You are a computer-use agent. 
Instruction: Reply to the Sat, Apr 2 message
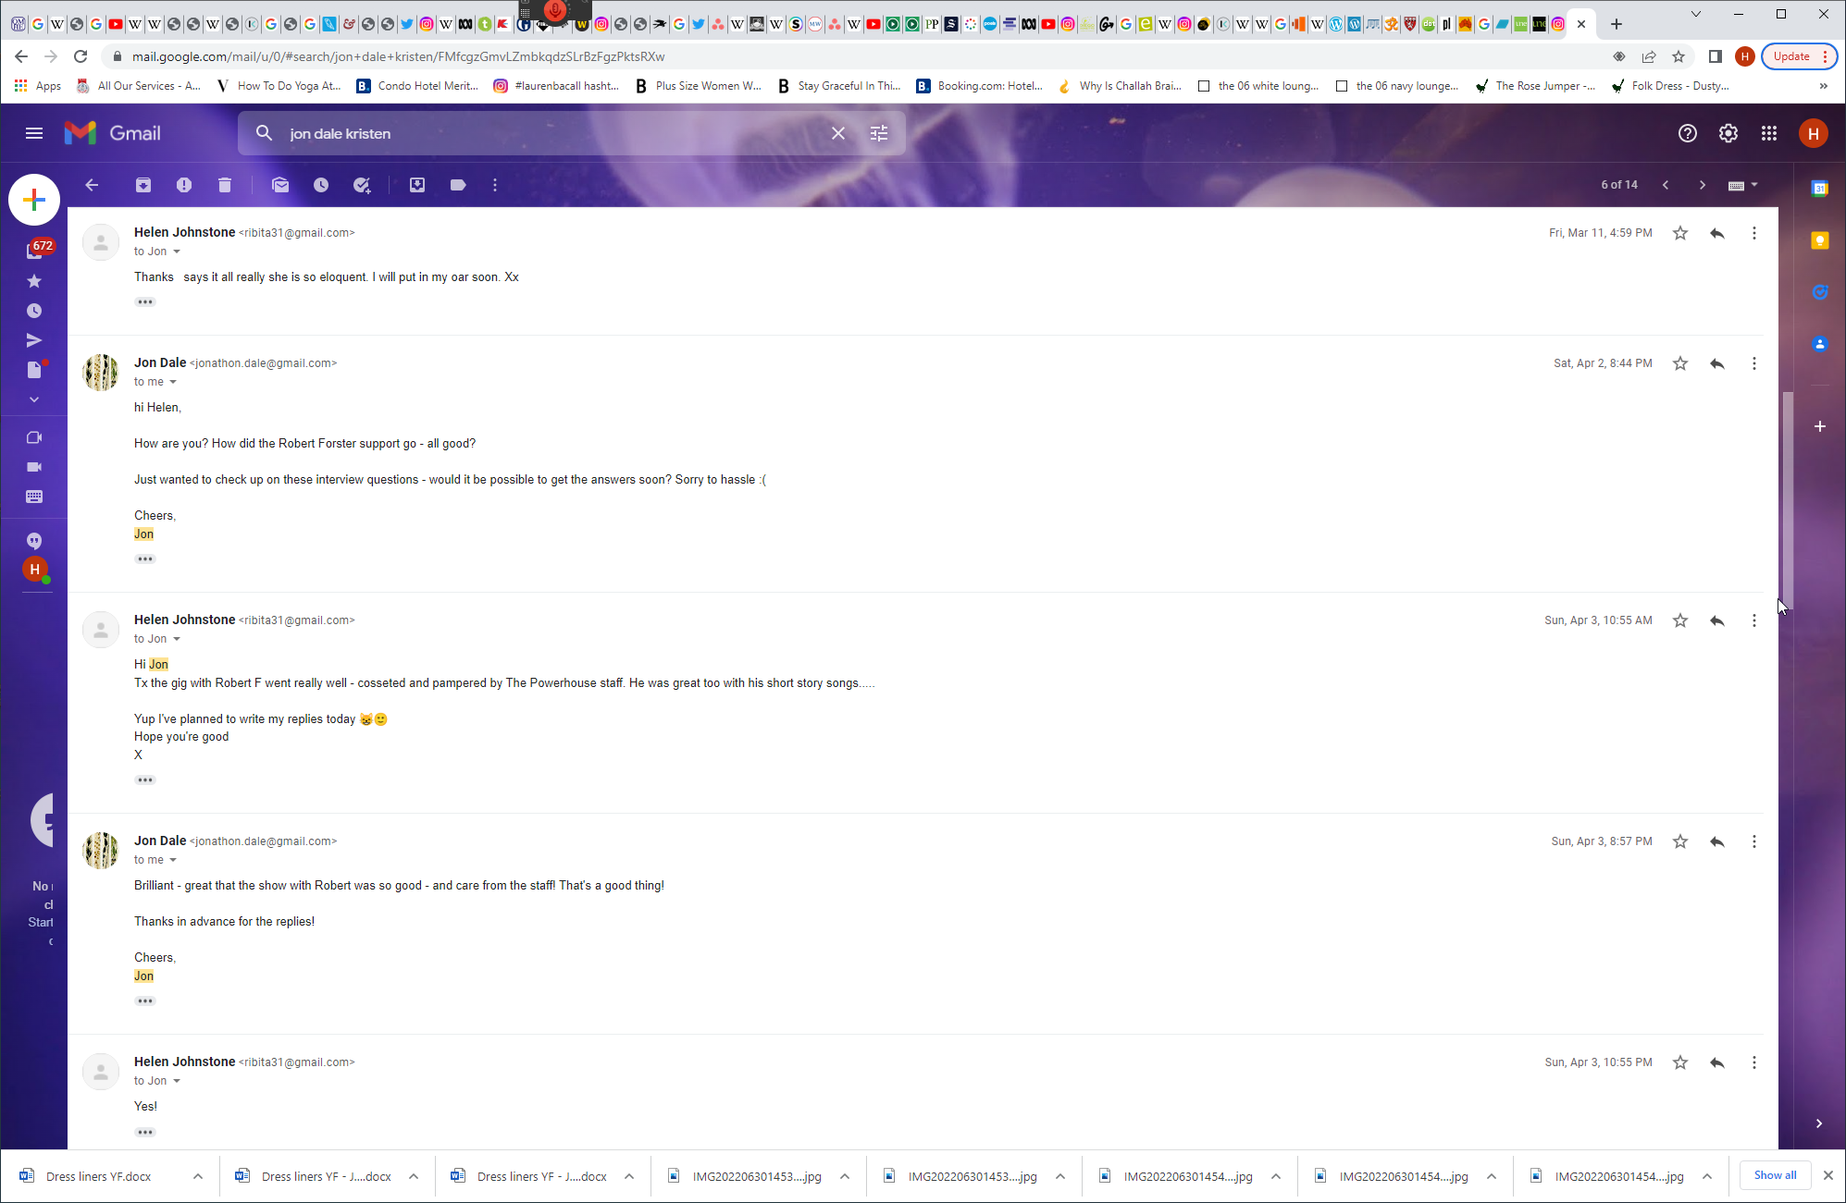tap(1717, 363)
